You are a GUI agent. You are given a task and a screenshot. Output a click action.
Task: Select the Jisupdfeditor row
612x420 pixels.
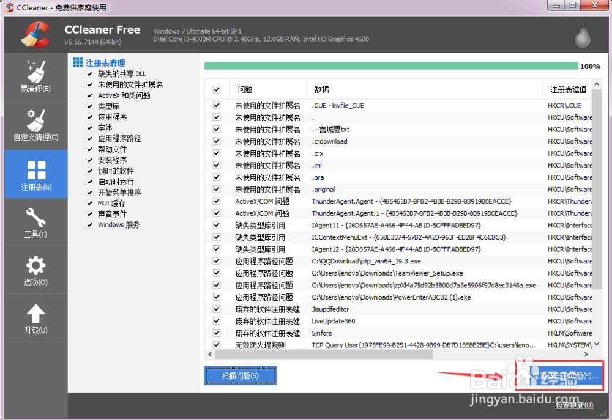click(x=398, y=309)
